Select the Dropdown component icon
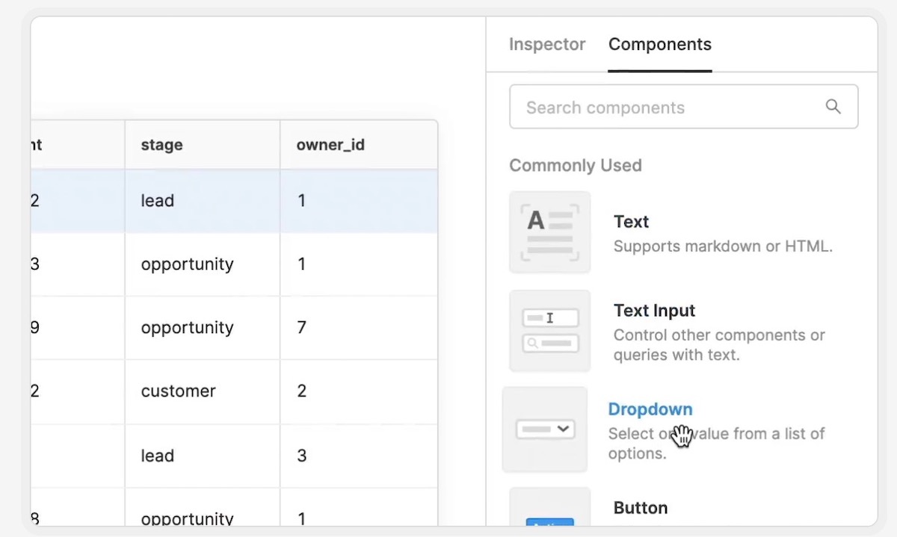The height and width of the screenshot is (537, 897). click(x=545, y=429)
